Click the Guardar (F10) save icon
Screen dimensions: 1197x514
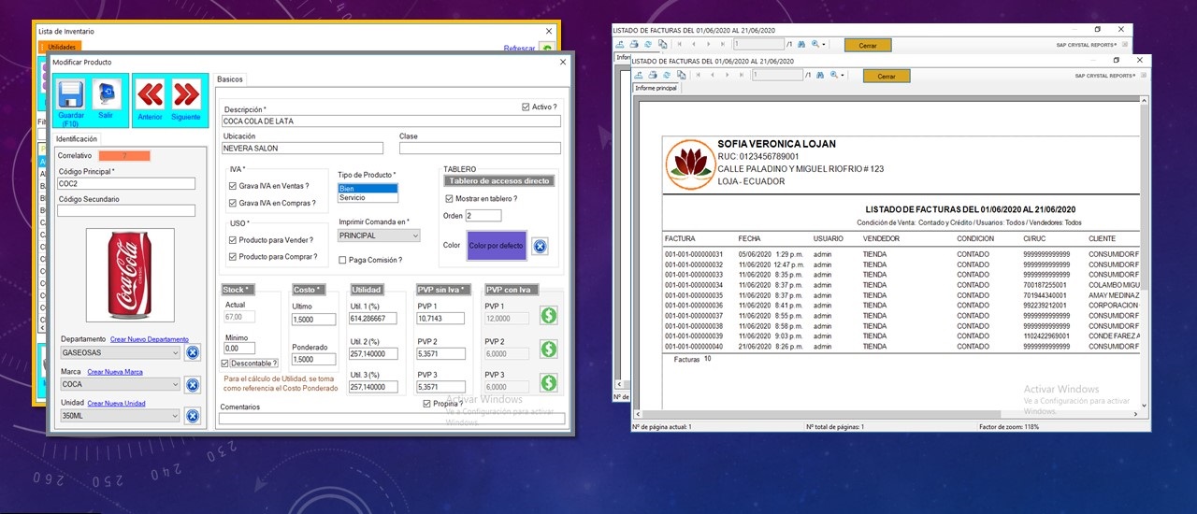click(x=71, y=95)
